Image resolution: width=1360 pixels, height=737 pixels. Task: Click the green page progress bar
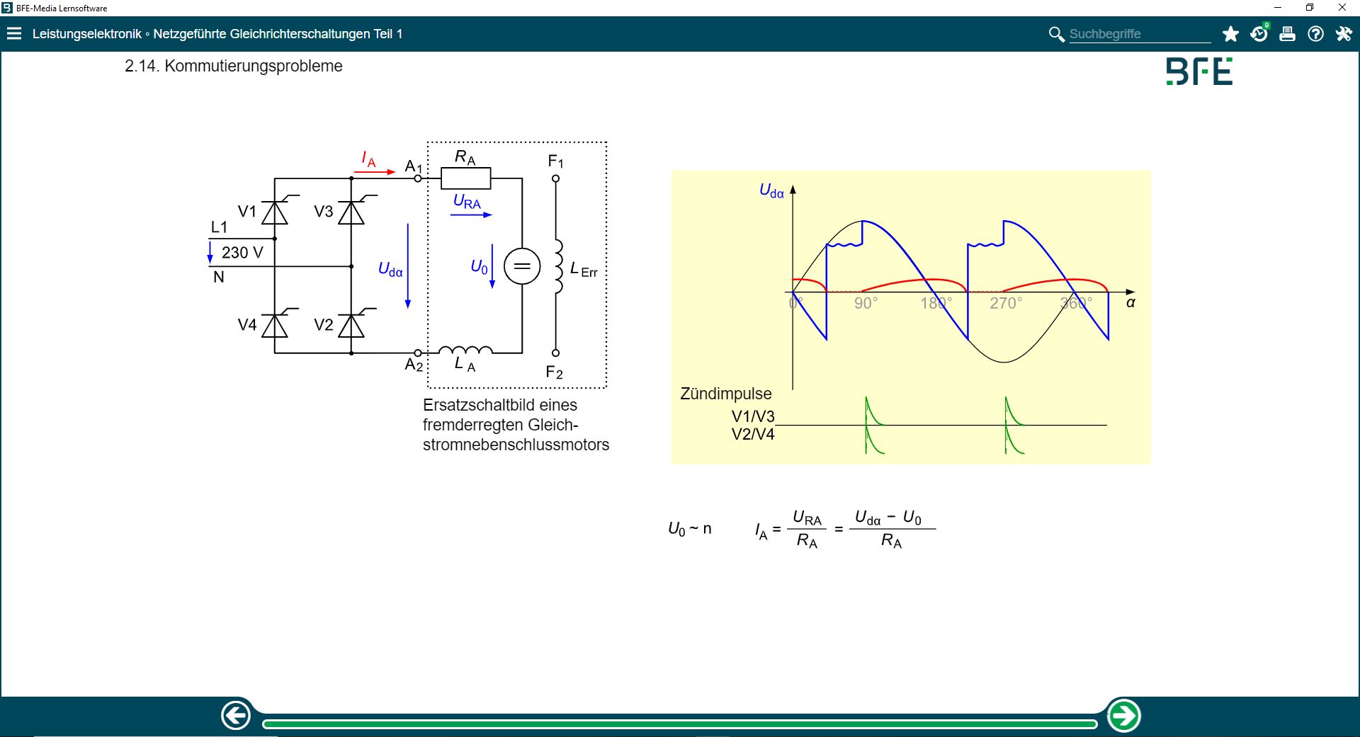[x=679, y=724]
